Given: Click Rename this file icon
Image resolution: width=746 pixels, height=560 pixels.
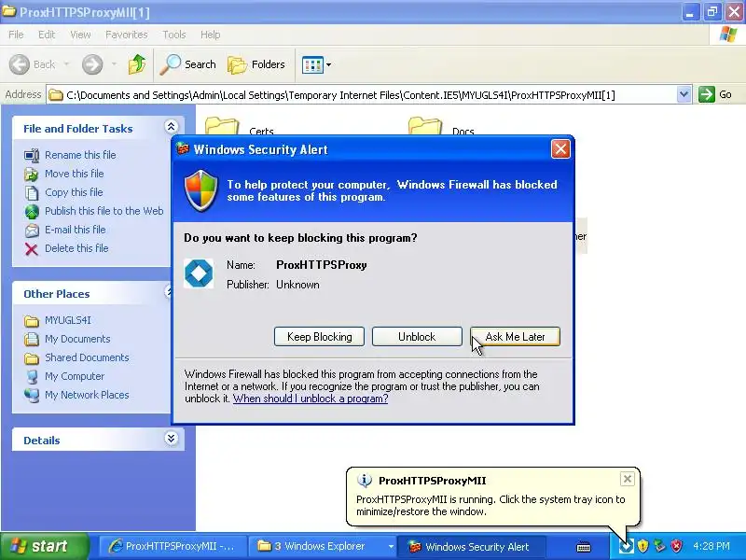Looking at the screenshot, I should click(x=32, y=155).
